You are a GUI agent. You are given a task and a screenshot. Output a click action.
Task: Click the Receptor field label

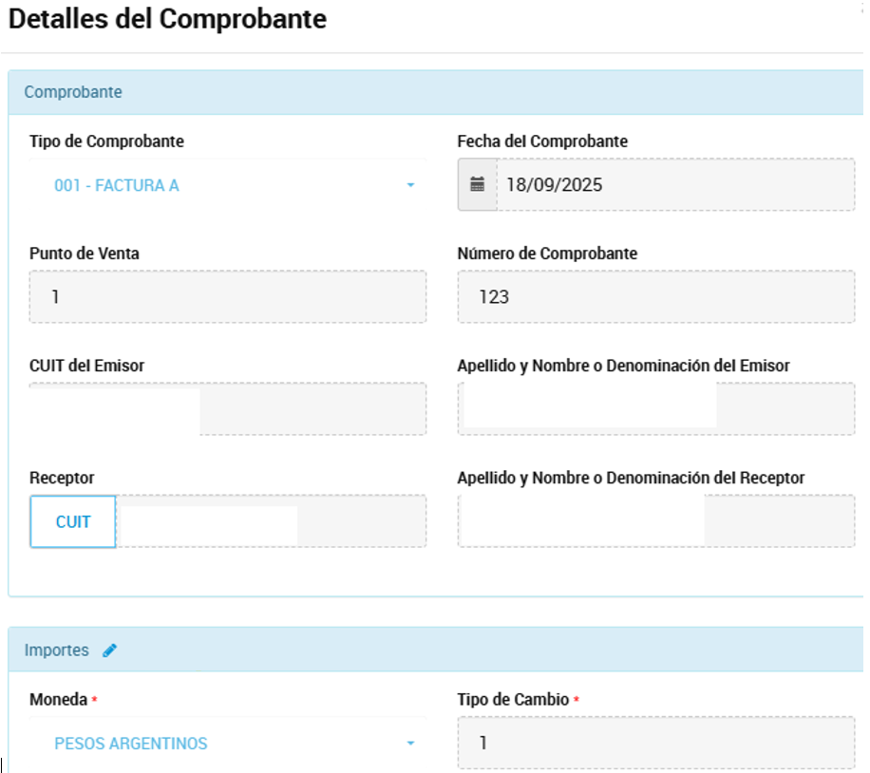(62, 478)
